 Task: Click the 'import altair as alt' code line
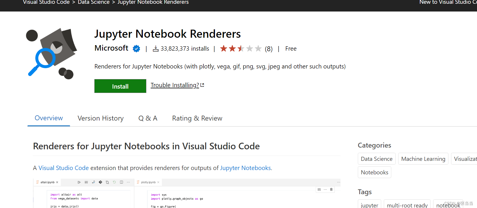point(66,195)
